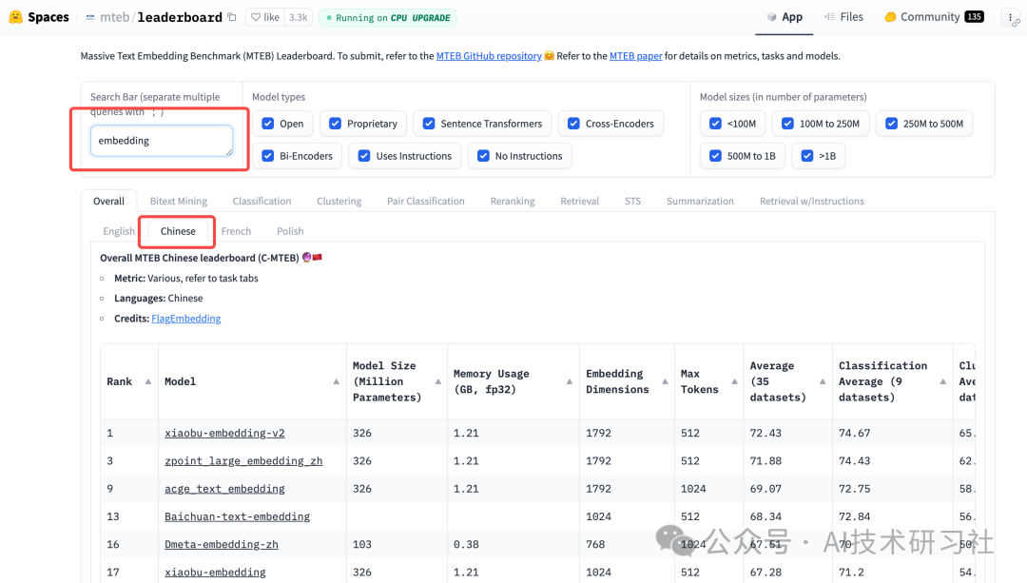Uncheck the Proprietary model type
1027x583 pixels.
335,124
